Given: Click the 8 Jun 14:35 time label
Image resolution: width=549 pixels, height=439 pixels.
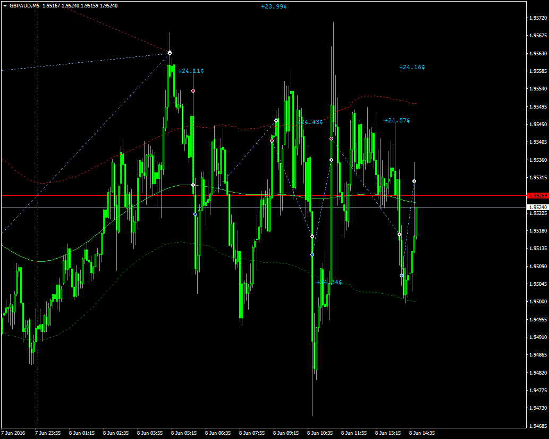Looking at the screenshot, I should pos(422,433).
